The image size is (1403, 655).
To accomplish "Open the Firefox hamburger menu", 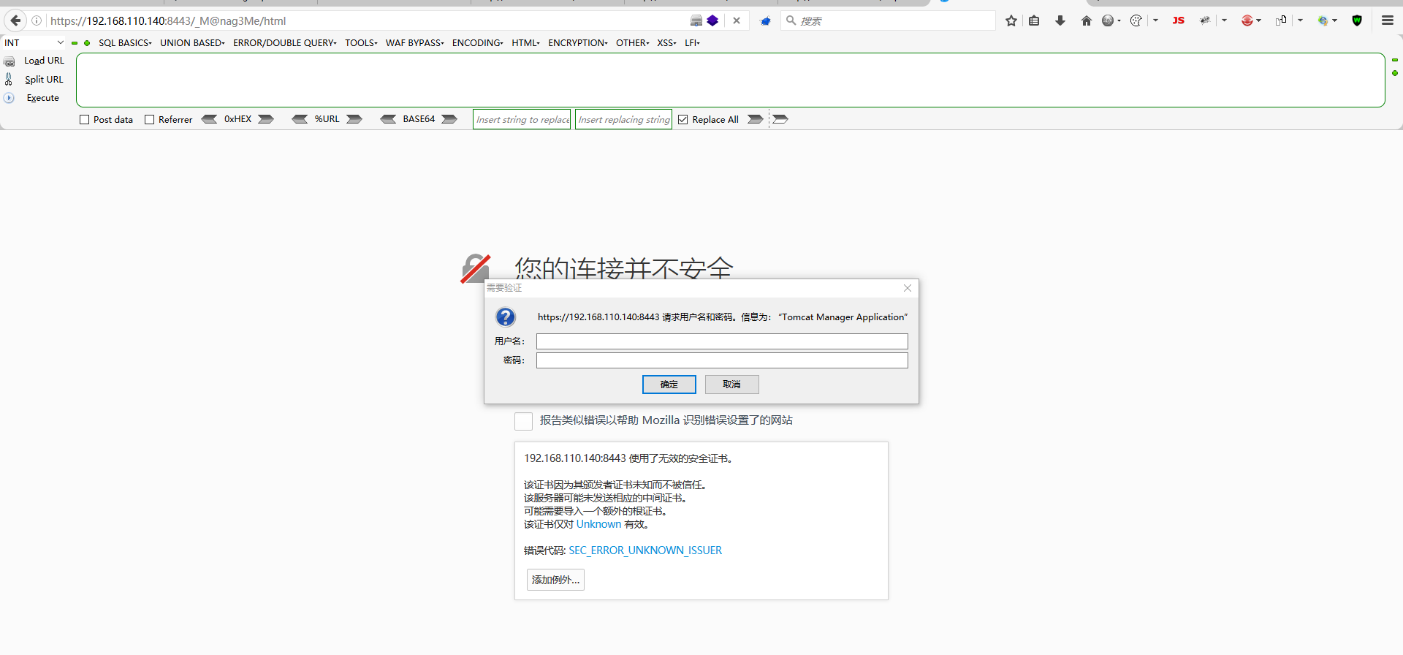I will click(x=1388, y=20).
